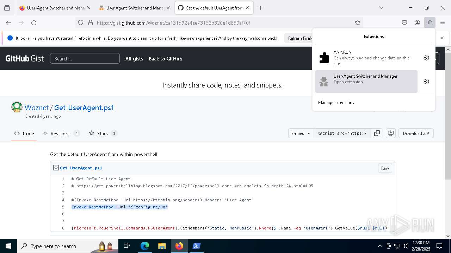Image resolution: width=451 pixels, height=253 pixels.
Task: Click the volume icon in system tray
Action: pos(405,246)
